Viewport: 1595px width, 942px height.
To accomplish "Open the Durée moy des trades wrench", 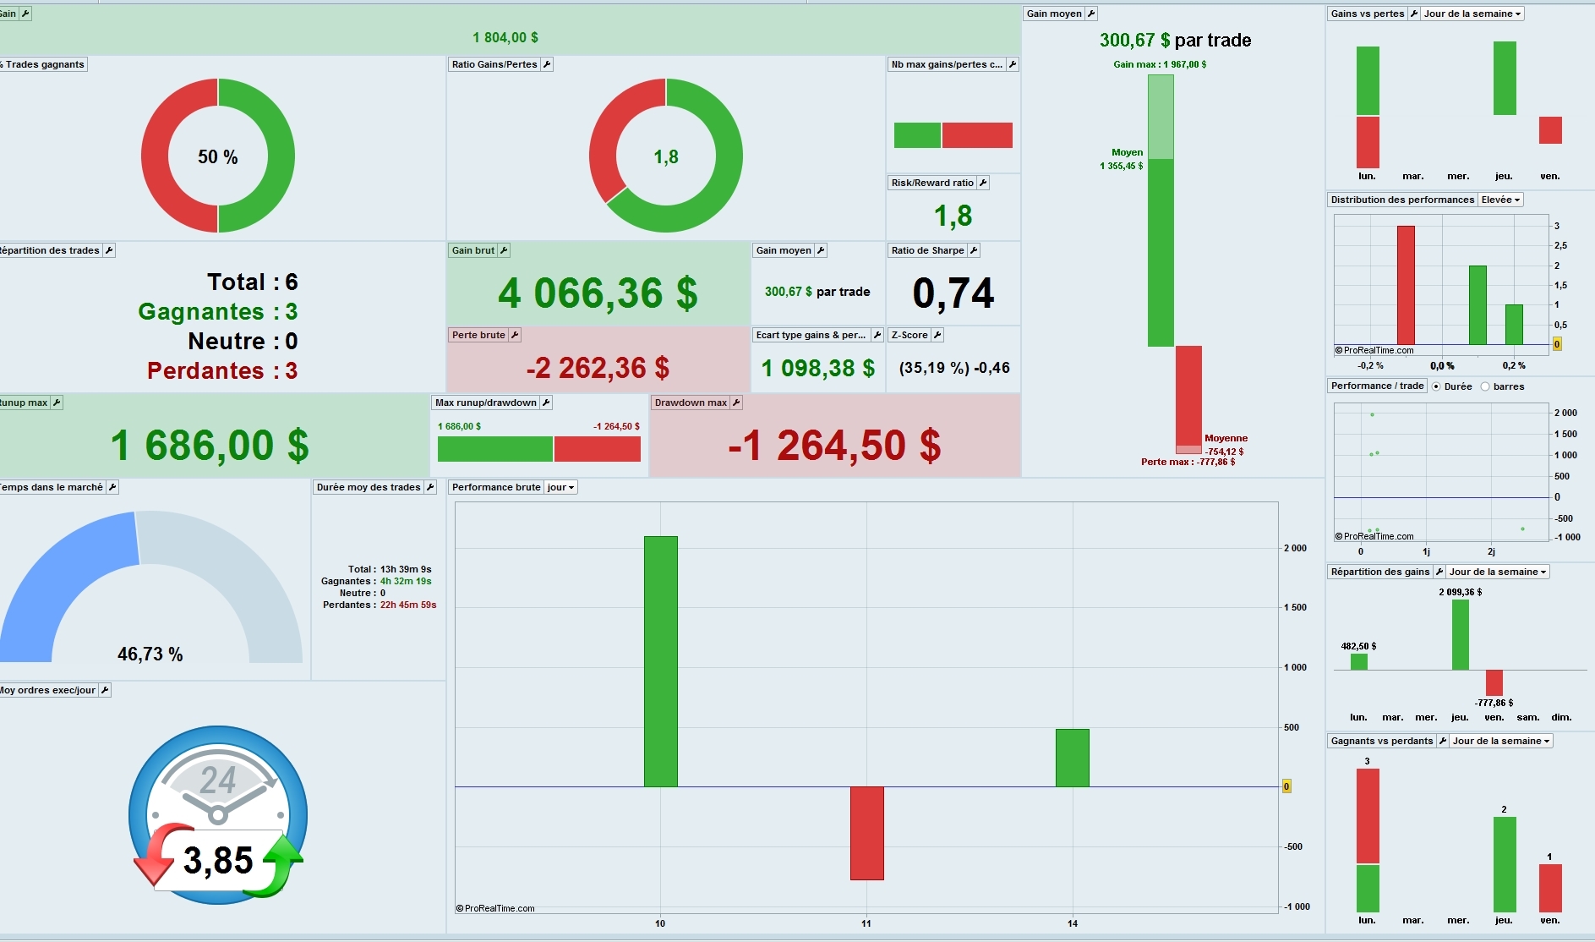I will pos(430,487).
